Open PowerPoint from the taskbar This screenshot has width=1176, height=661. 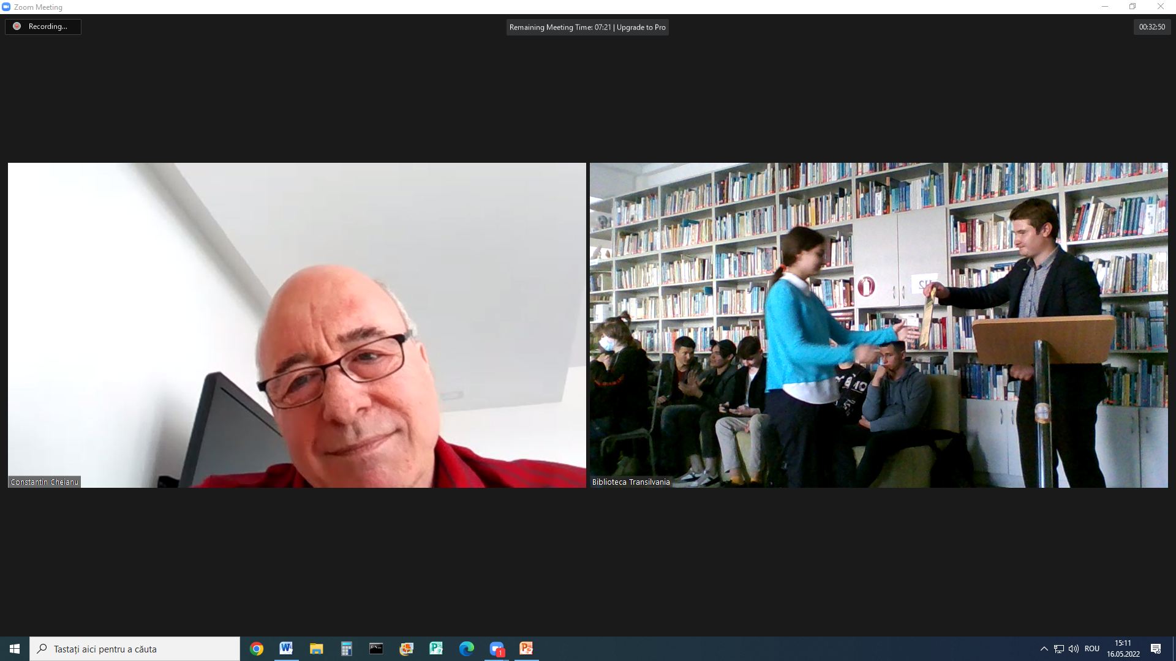tap(526, 649)
